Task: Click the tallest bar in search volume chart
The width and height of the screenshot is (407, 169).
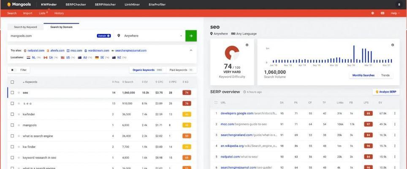Action: coord(354,54)
